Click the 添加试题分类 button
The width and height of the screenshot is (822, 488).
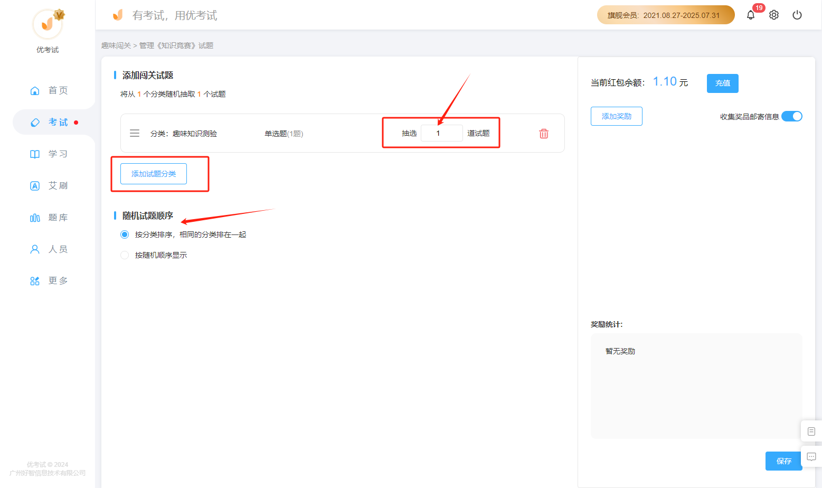tap(154, 174)
